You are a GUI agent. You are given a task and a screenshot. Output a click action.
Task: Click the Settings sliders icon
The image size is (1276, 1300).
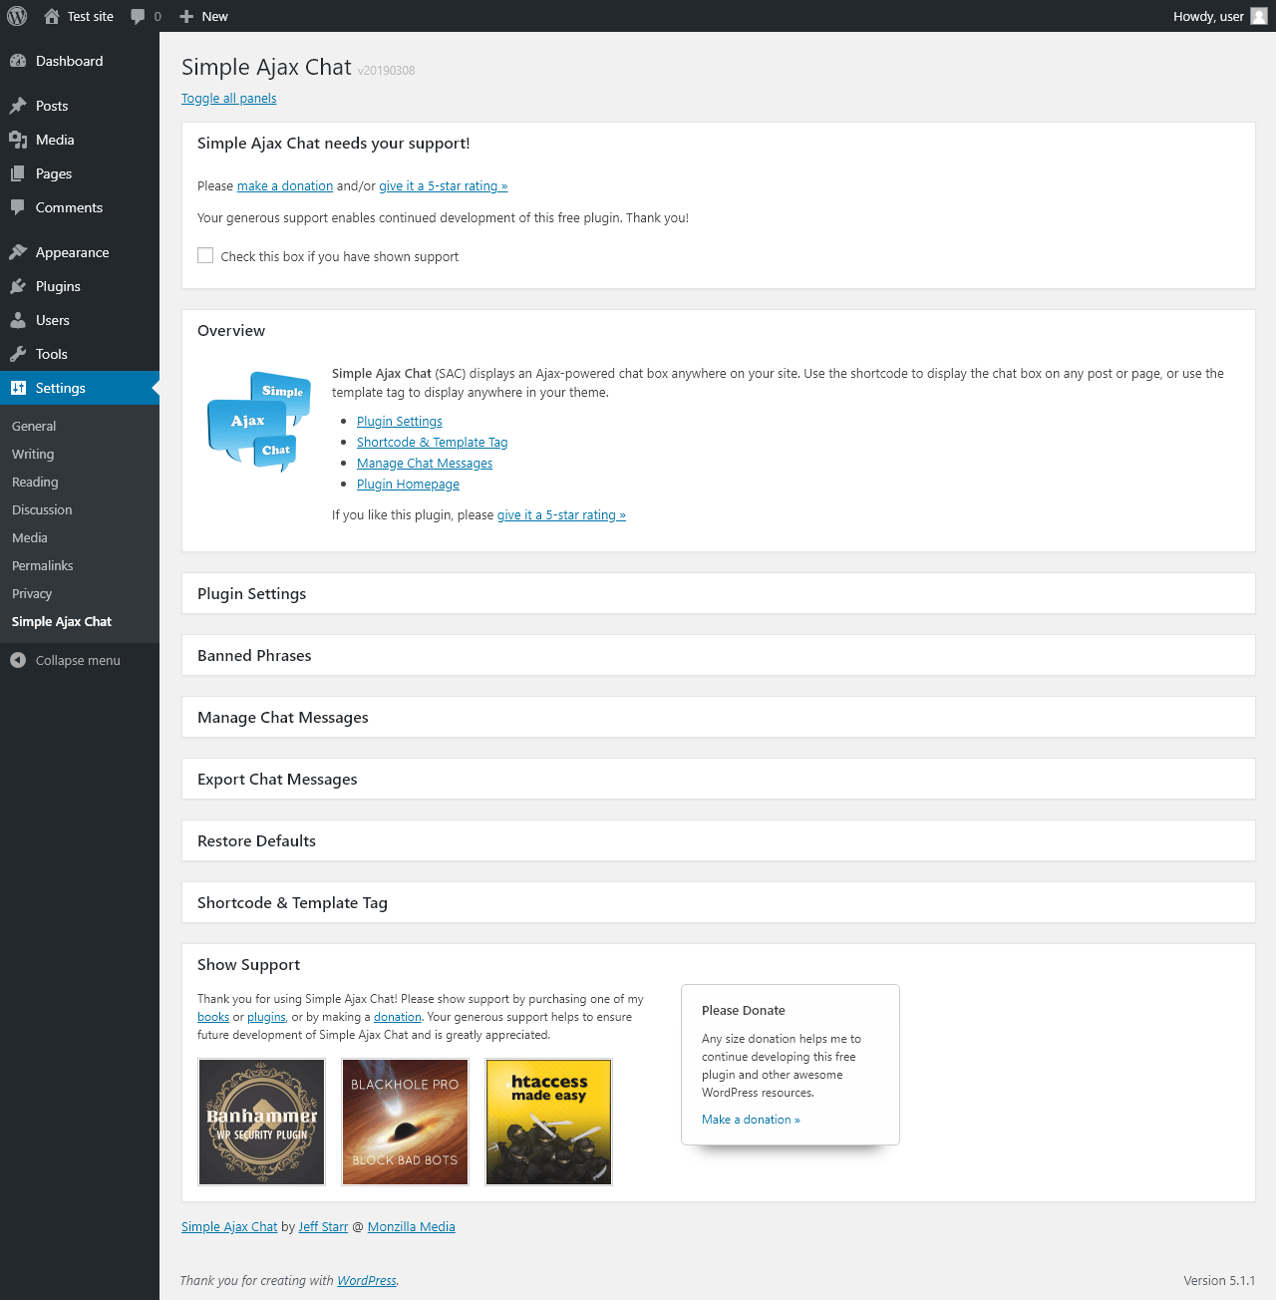[x=18, y=388]
